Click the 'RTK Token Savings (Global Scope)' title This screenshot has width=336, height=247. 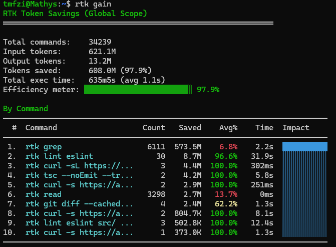pyautogui.click(x=75, y=14)
